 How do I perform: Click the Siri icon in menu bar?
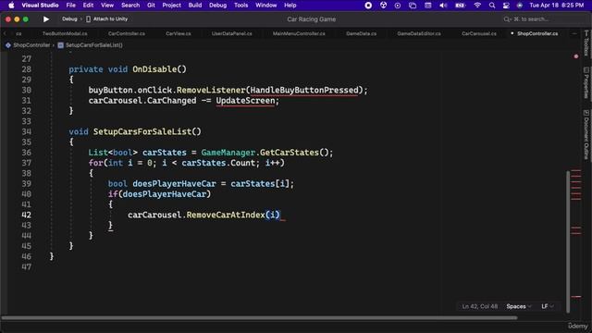[520, 6]
